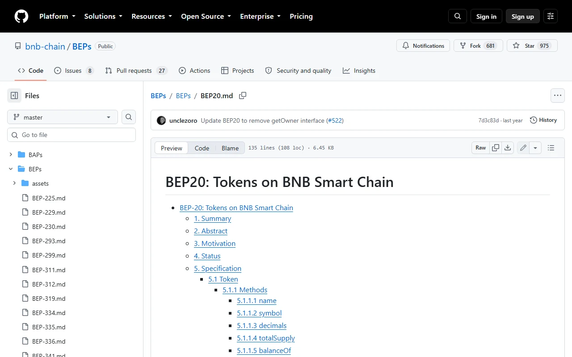
Task: Open Notifications for this repository
Action: [x=423, y=46]
